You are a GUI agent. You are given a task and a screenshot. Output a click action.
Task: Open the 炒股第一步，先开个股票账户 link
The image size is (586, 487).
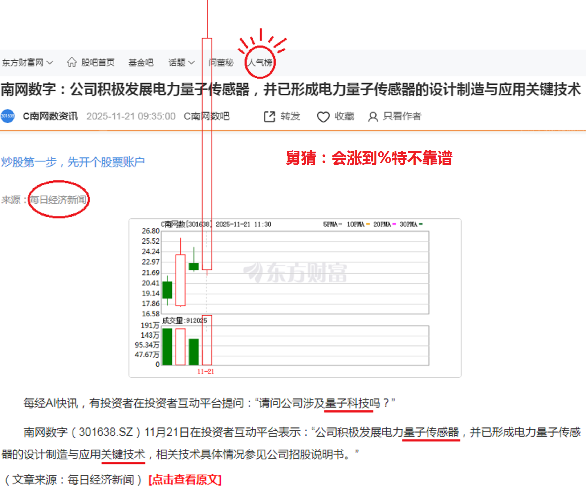pos(73,162)
